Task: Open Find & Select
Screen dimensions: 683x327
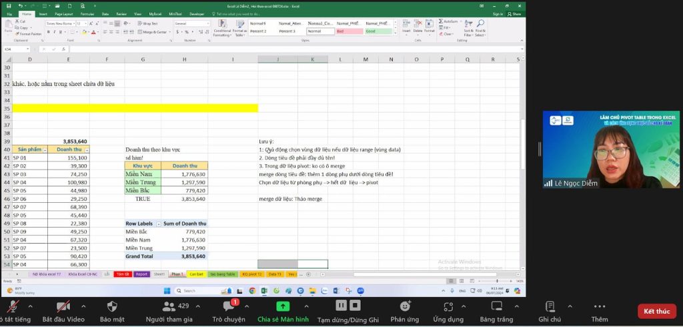Action: click(x=480, y=28)
